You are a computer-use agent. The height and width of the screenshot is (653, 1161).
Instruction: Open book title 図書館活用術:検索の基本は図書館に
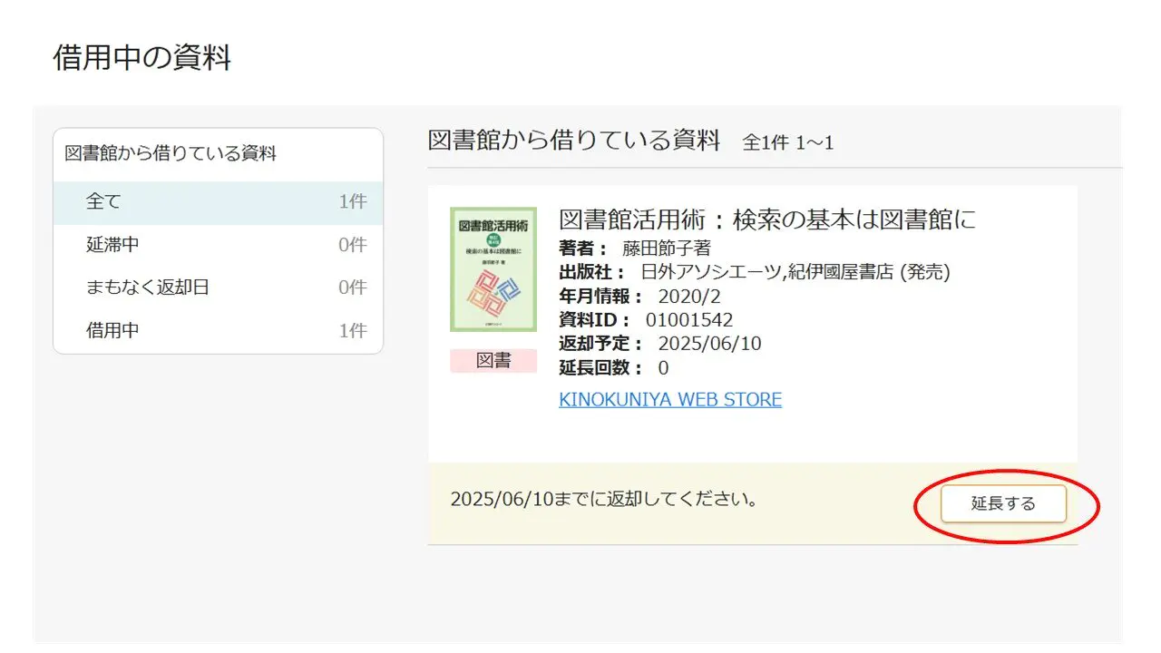(x=767, y=219)
